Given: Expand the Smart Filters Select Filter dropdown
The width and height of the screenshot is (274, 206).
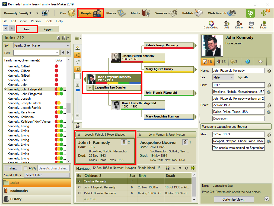Looking at the screenshot, I should (x=47, y=175).
